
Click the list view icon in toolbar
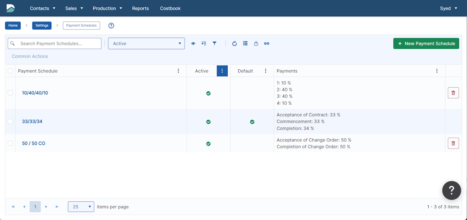click(245, 43)
